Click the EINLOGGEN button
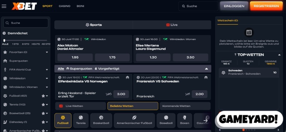Image resolution: width=286 pixels, height=132 pixels. [234, 6]
